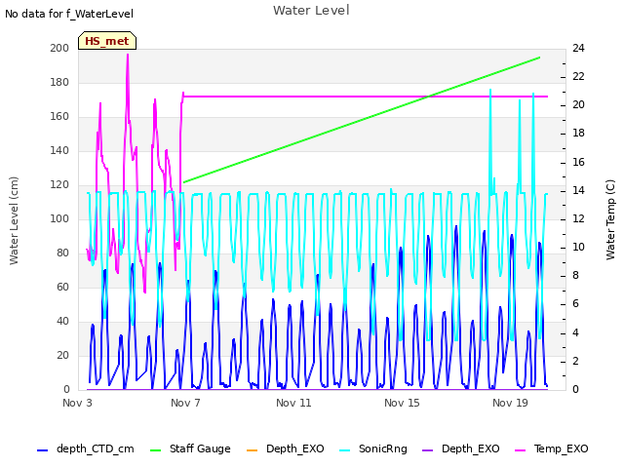The height and width of the screenshot is (468, 624).
Task: Click the SonicRng legend label
Action: click(383, 448)
